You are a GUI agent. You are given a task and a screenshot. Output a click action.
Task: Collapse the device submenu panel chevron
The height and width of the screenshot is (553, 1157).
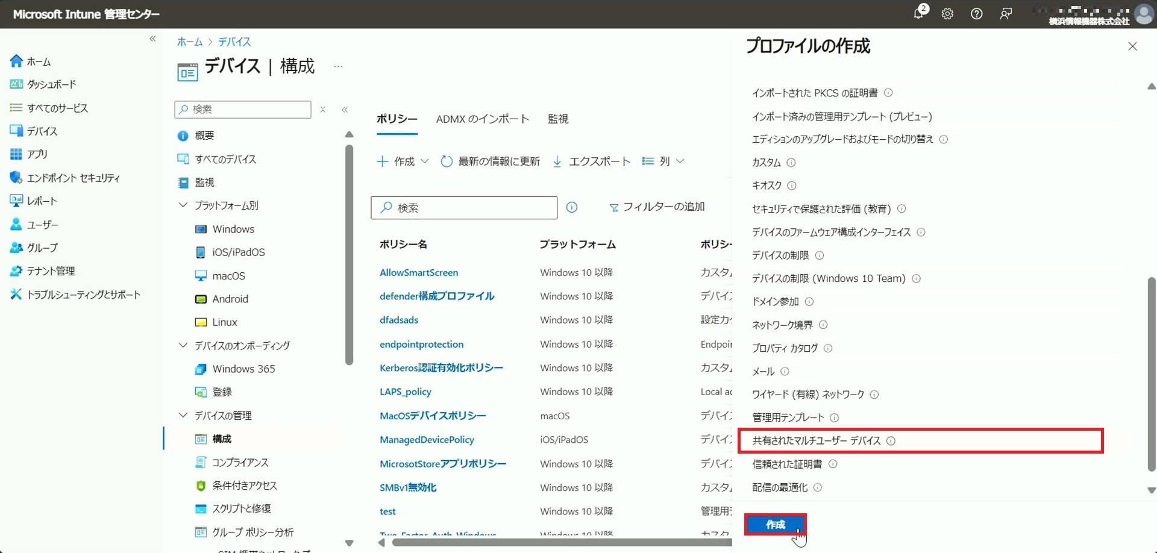[345, 110]
